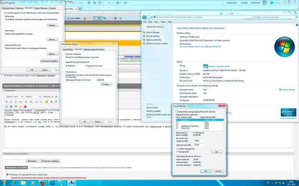Select the No paging file radio button
Screen dimensions: 299x186
(x=177, y=152)
